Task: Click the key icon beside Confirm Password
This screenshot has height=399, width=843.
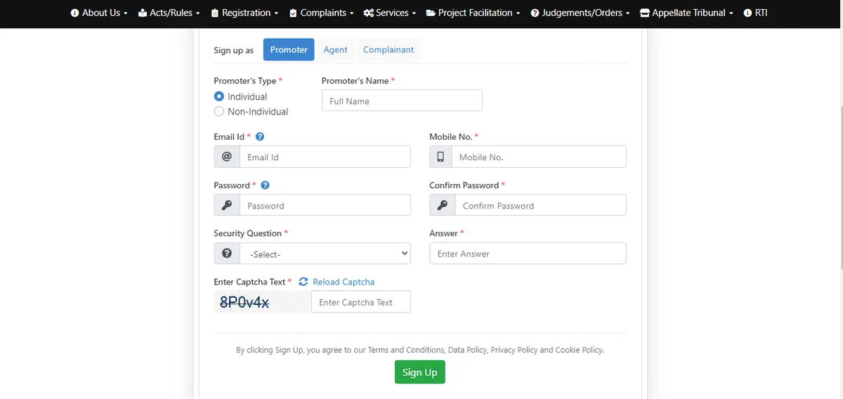Action: pyautogui.click(x=442, y=206)
